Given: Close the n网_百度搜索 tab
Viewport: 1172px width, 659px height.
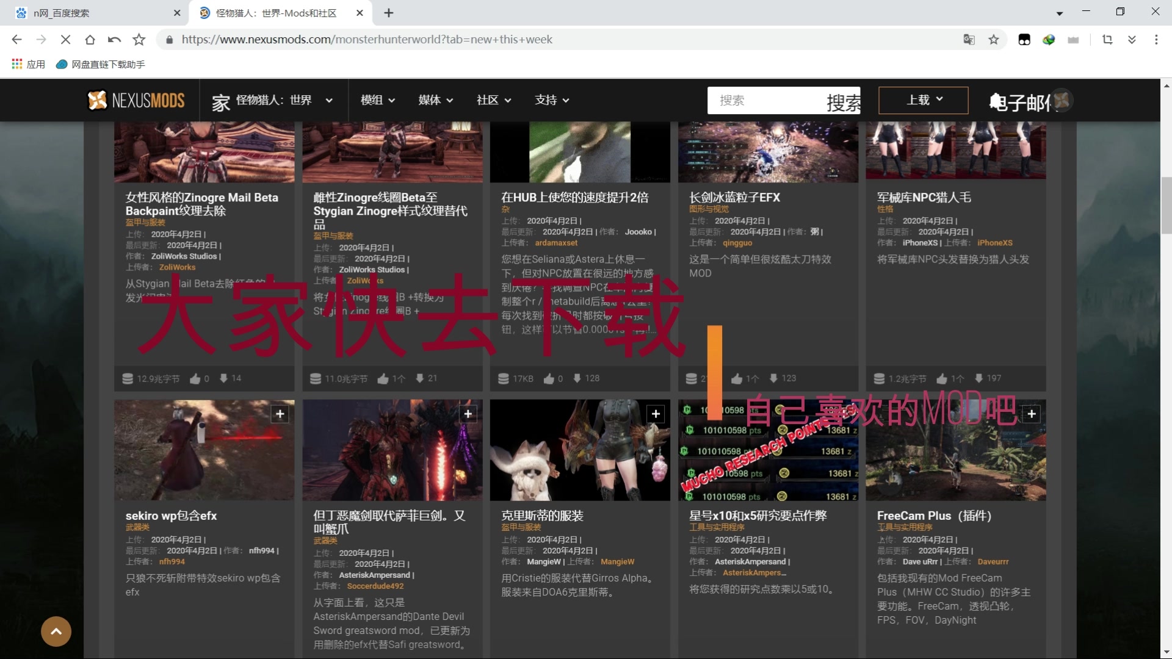Looking at the screenshot, I should point(177,13).
